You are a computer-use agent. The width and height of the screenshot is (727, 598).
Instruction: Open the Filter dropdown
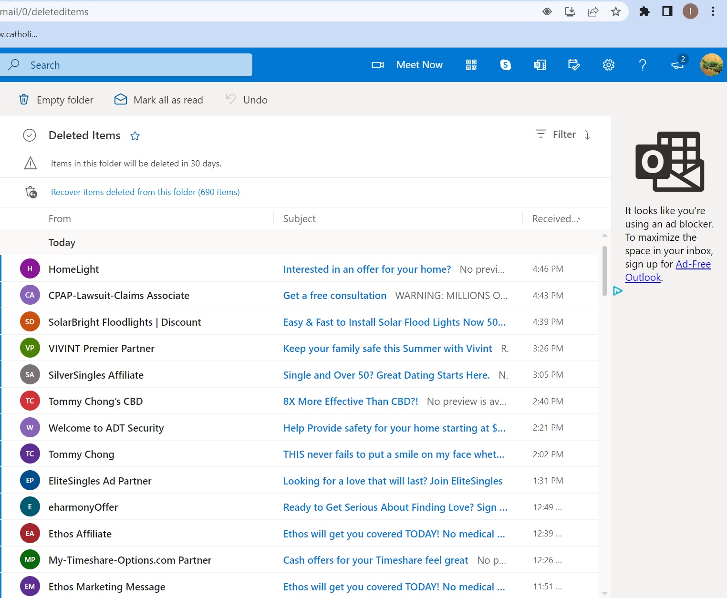(x=556, y=134)
